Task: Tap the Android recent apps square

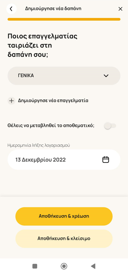Action: (x=35, y=266)
